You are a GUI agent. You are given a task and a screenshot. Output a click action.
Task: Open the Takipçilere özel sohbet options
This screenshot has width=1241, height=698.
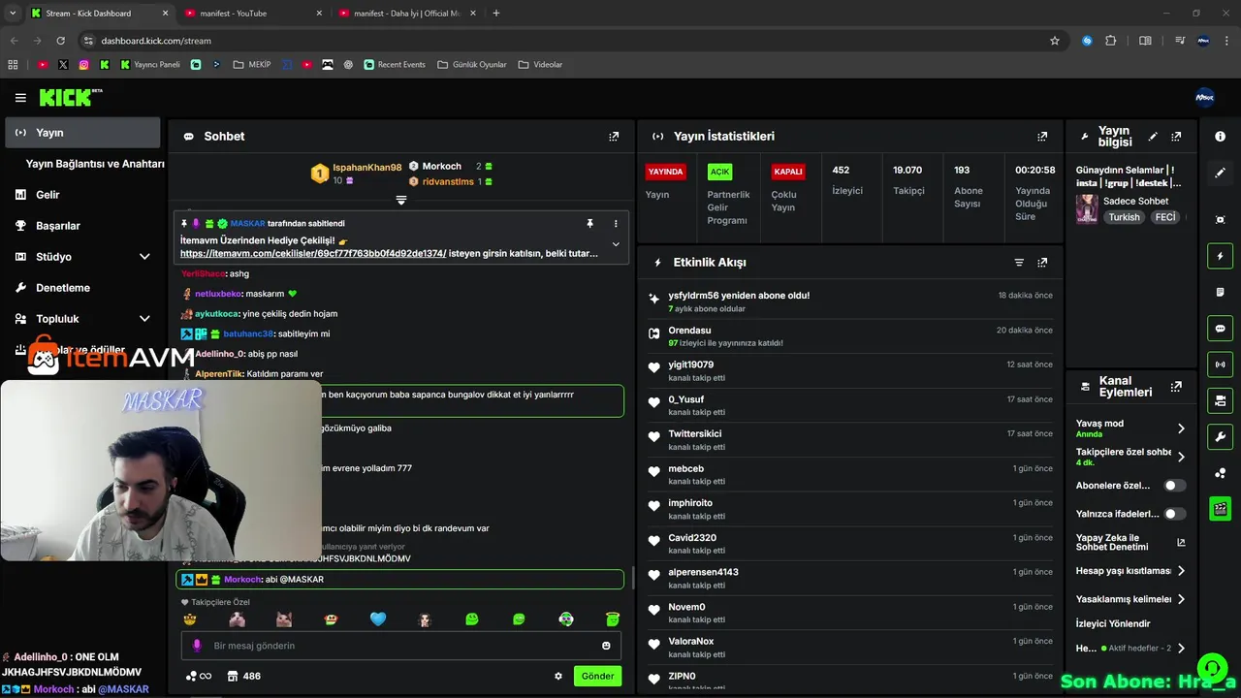click(x=1181, y=457)
